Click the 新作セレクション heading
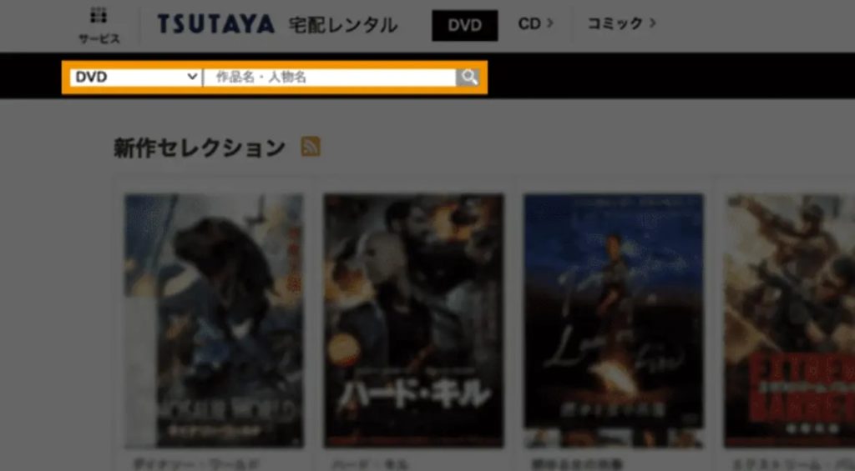This screenshot has height=471, width=855. click(200, 148)
